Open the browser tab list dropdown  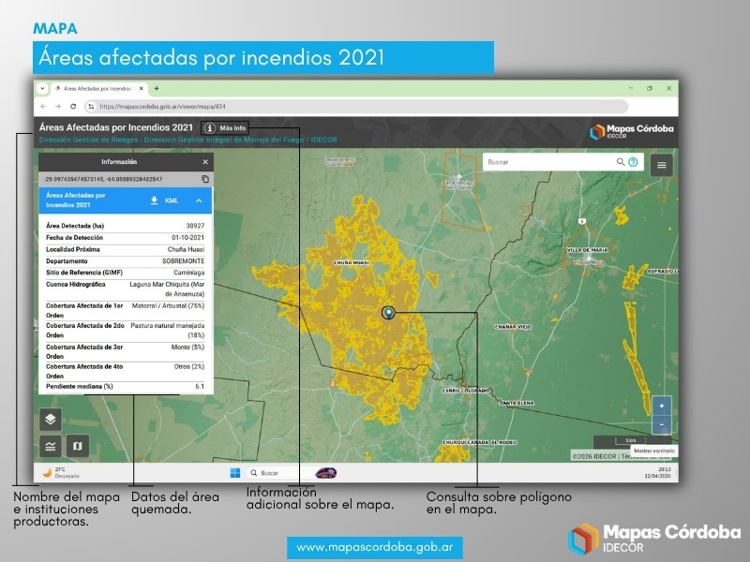pyautogui.click(x=42, y=88)
